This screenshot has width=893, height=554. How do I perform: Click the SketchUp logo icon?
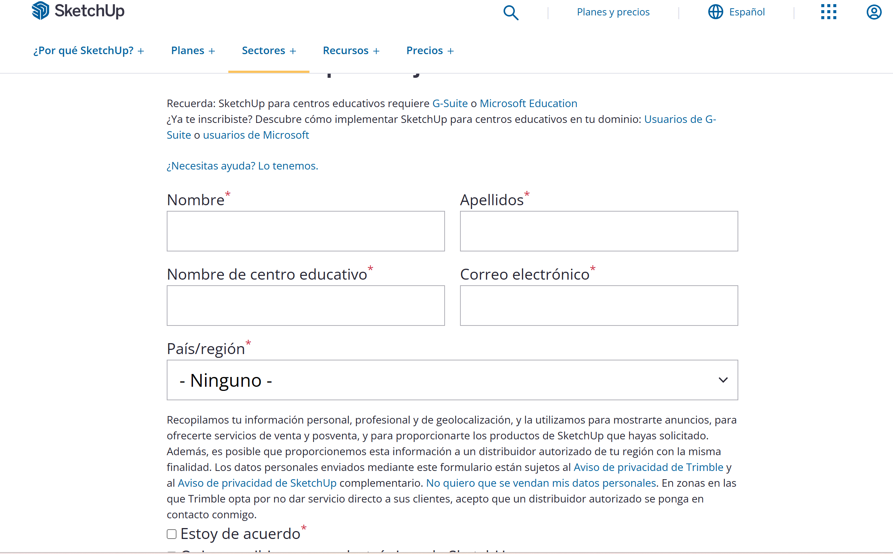tap(40, 11)
